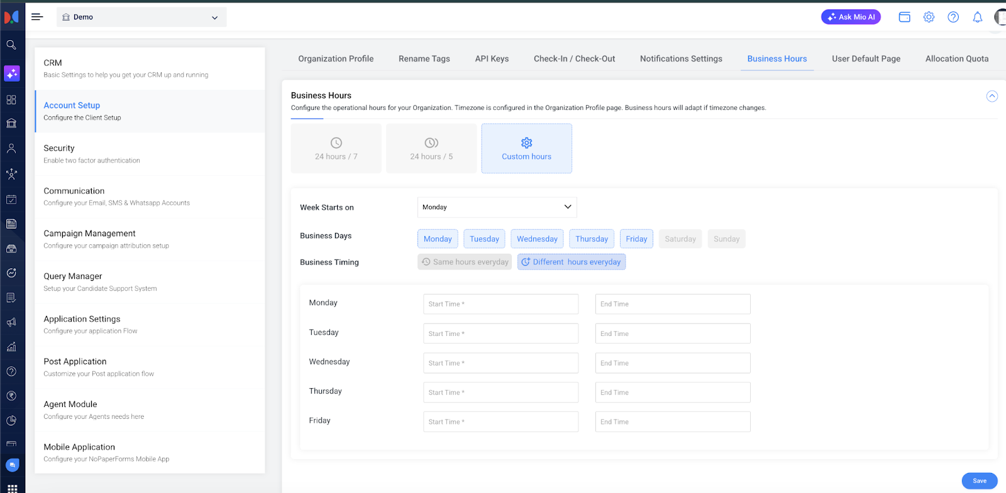This screenshot has height=493, width=1006.
Task: Open the Notifications Settings tab
Action: coord(681,59)
